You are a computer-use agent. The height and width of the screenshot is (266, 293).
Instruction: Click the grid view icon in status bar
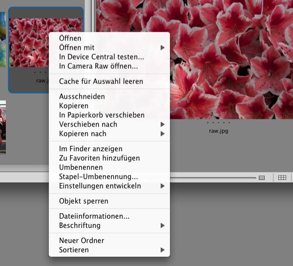click(282, 178)
